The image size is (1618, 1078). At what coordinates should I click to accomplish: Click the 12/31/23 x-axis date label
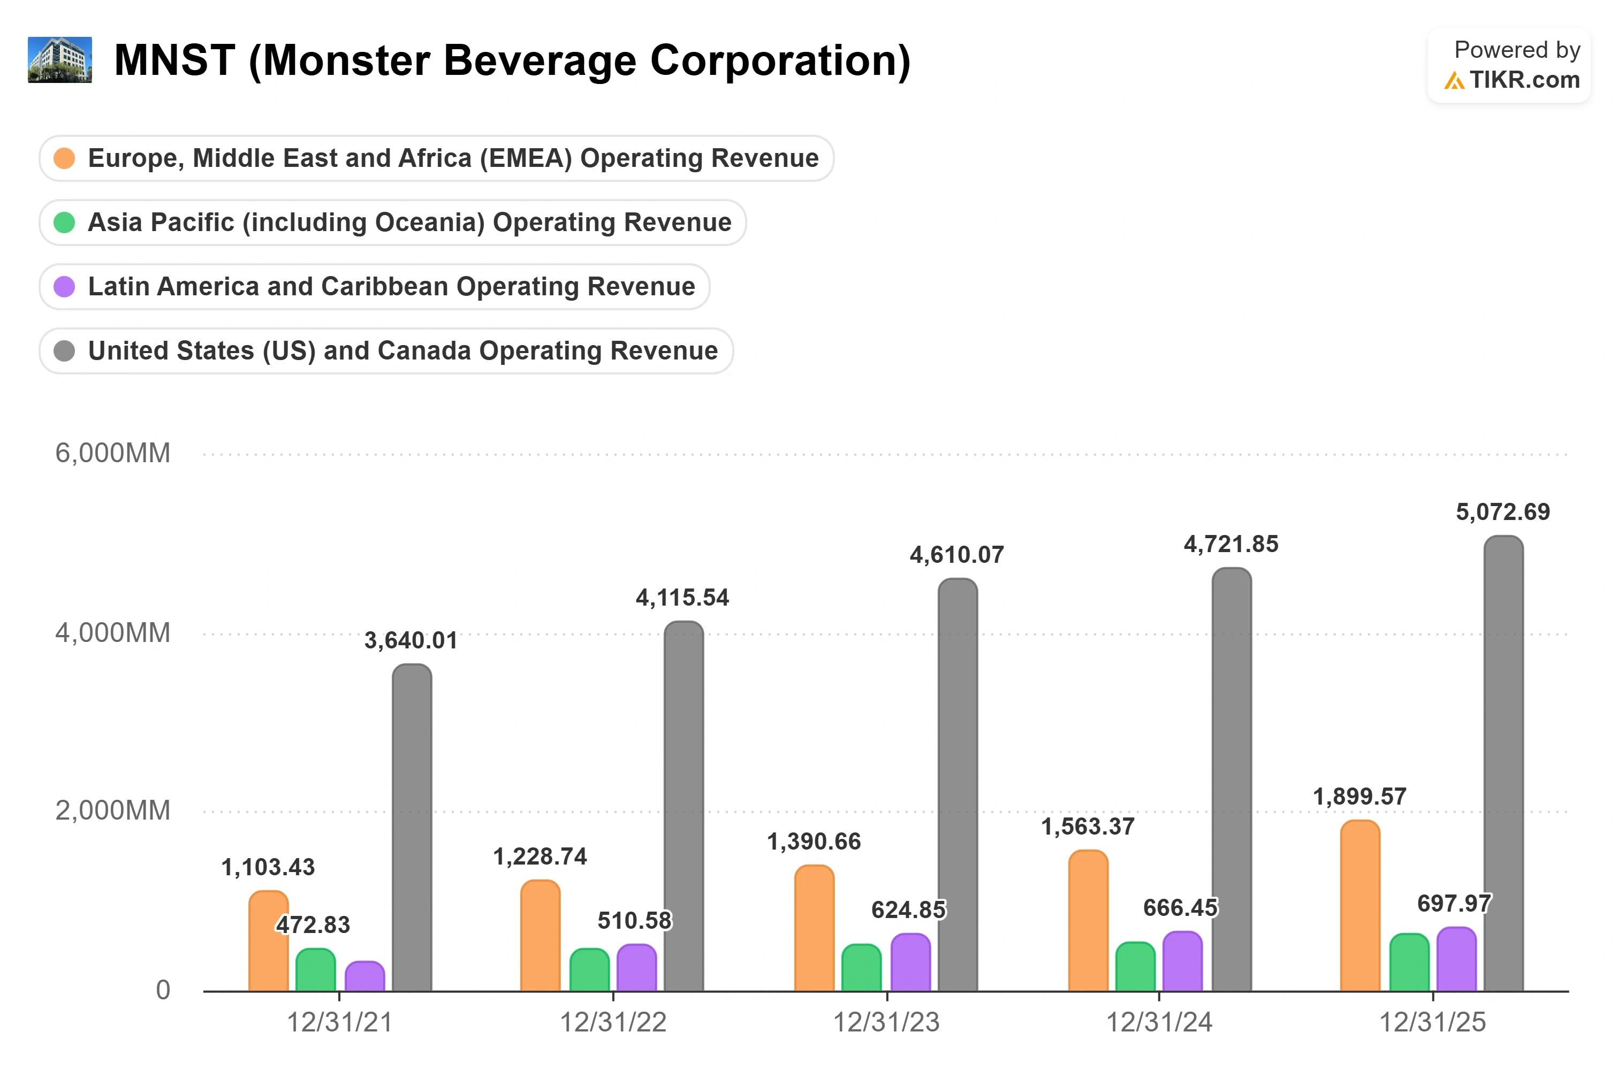[886, 1023]
